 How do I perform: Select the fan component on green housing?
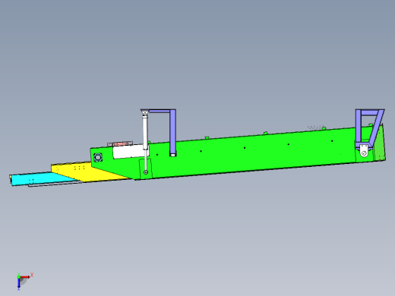click(98, 157)
